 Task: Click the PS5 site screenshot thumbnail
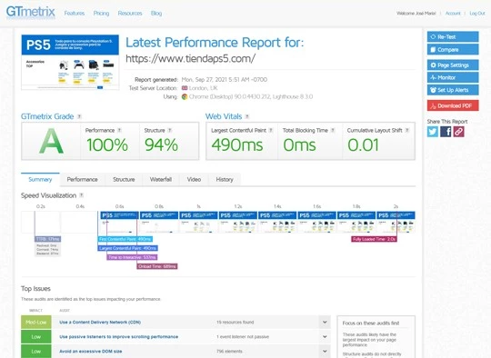pyautogui.click(x=70, y=63)
